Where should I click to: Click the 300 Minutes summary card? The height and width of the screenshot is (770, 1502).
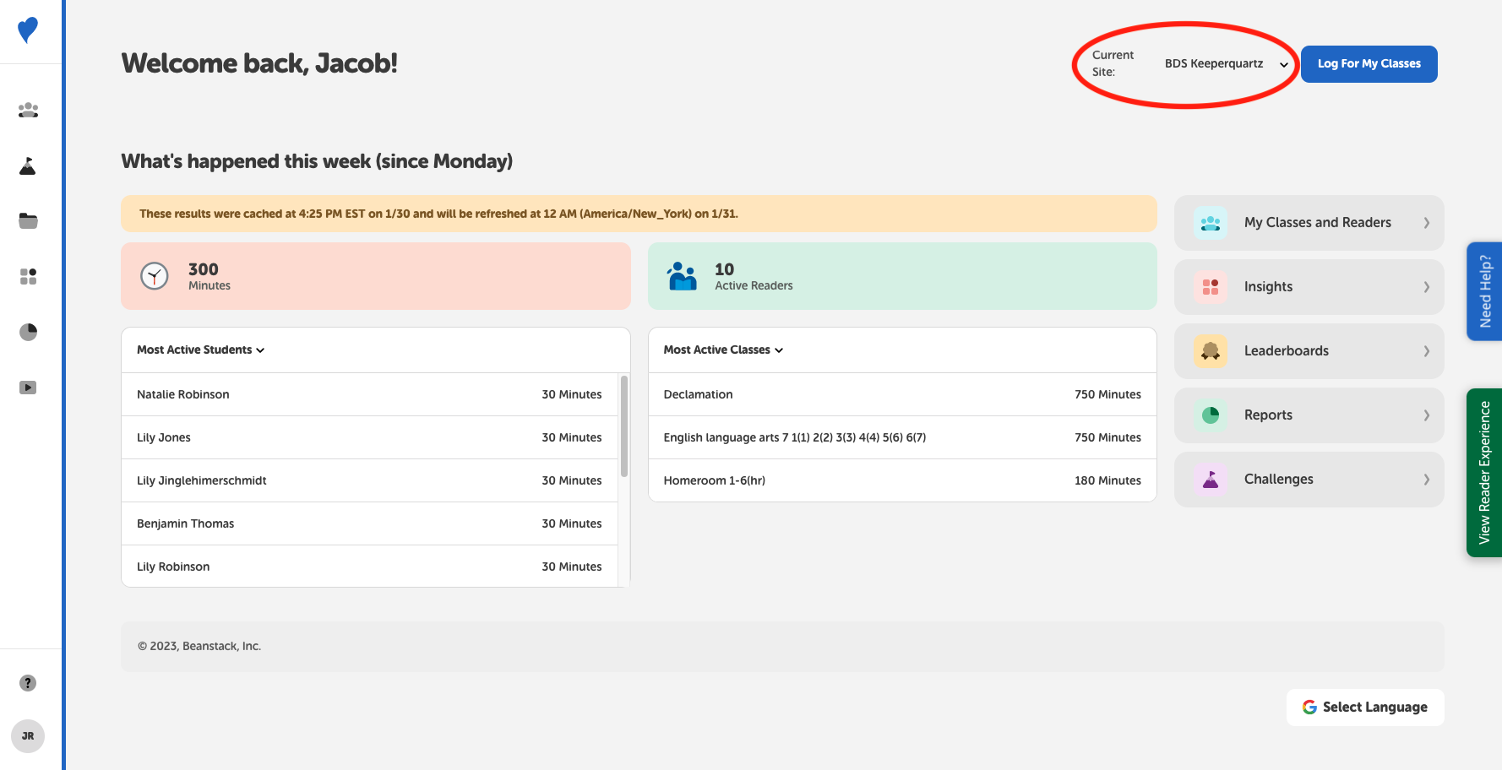click(375, 276)
